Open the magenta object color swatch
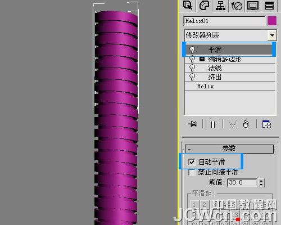The height and width of the screenshot is (225, 281). [272, 21]
